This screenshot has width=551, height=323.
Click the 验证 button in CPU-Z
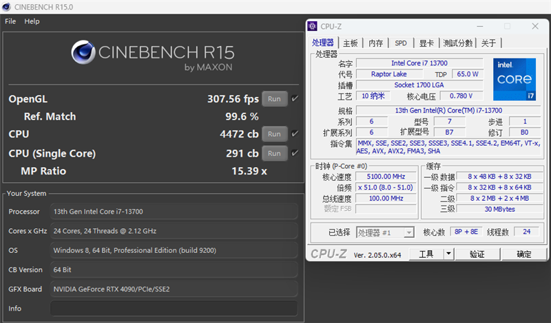477,254
